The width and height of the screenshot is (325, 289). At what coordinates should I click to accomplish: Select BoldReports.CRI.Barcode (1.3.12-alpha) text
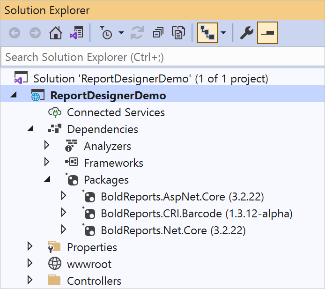197,214
